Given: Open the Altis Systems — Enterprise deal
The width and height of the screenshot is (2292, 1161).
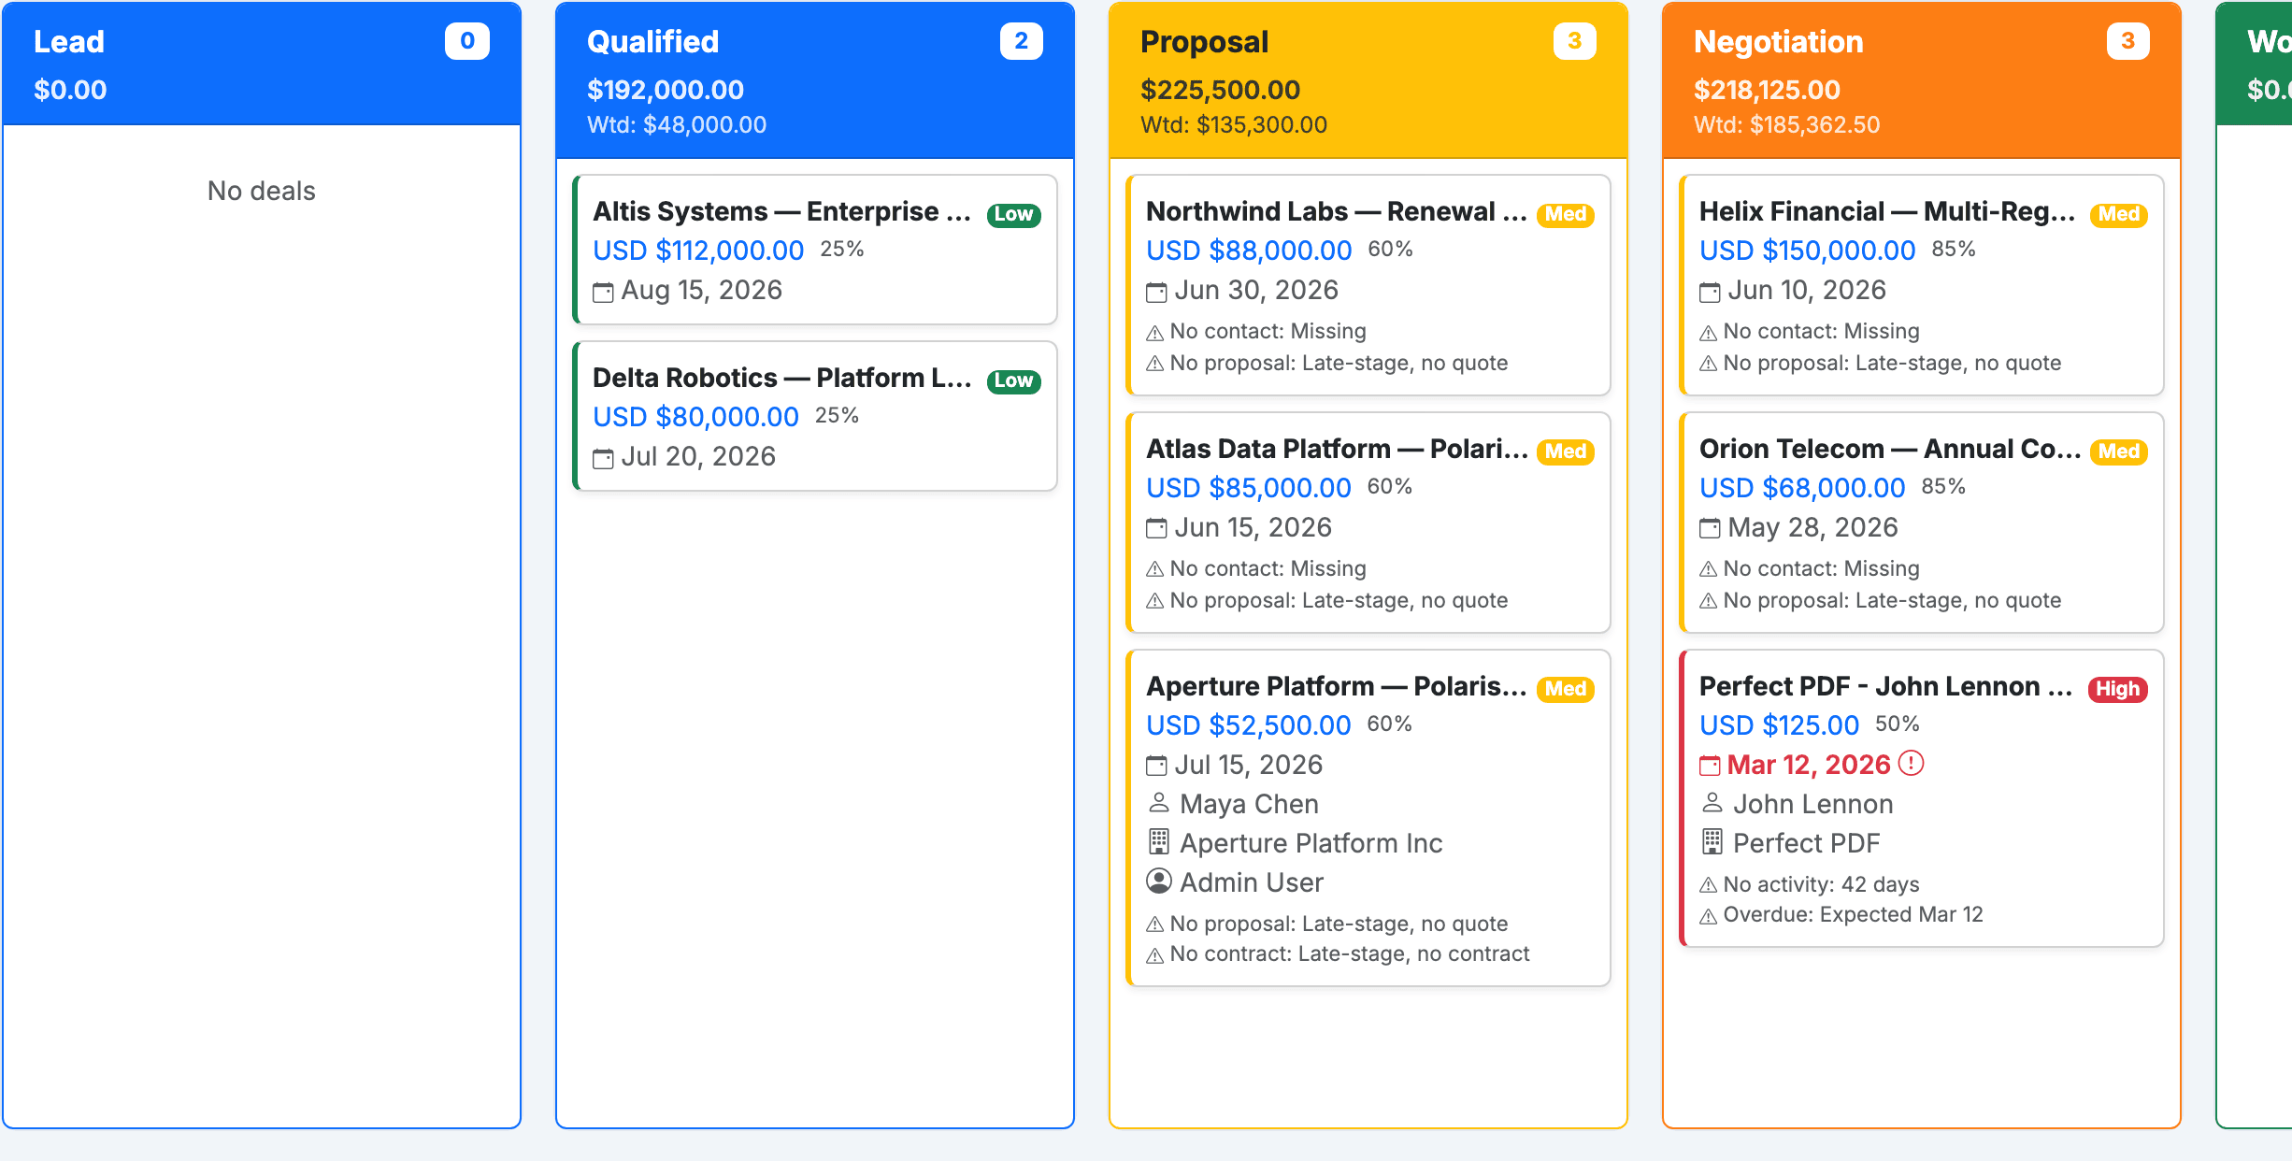Looking at the screenshot, I should pos(782,211).
